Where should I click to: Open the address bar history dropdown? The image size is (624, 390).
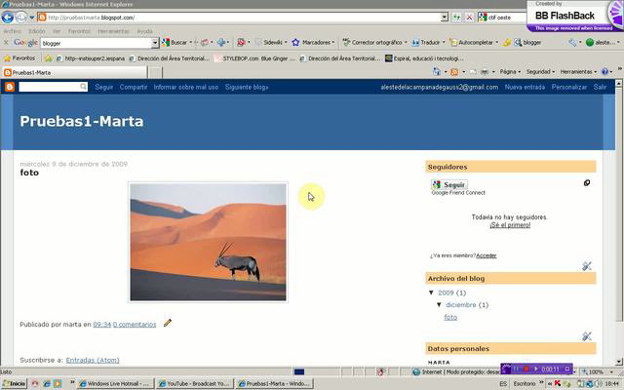coord(445,17)
